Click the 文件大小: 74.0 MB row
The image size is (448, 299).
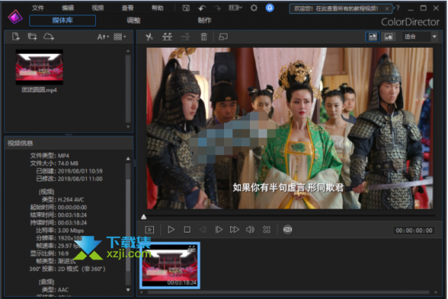click(54, 163)
